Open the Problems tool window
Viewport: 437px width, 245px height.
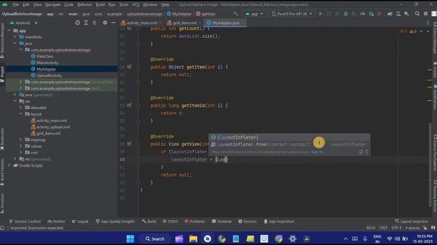click(195, 221)
